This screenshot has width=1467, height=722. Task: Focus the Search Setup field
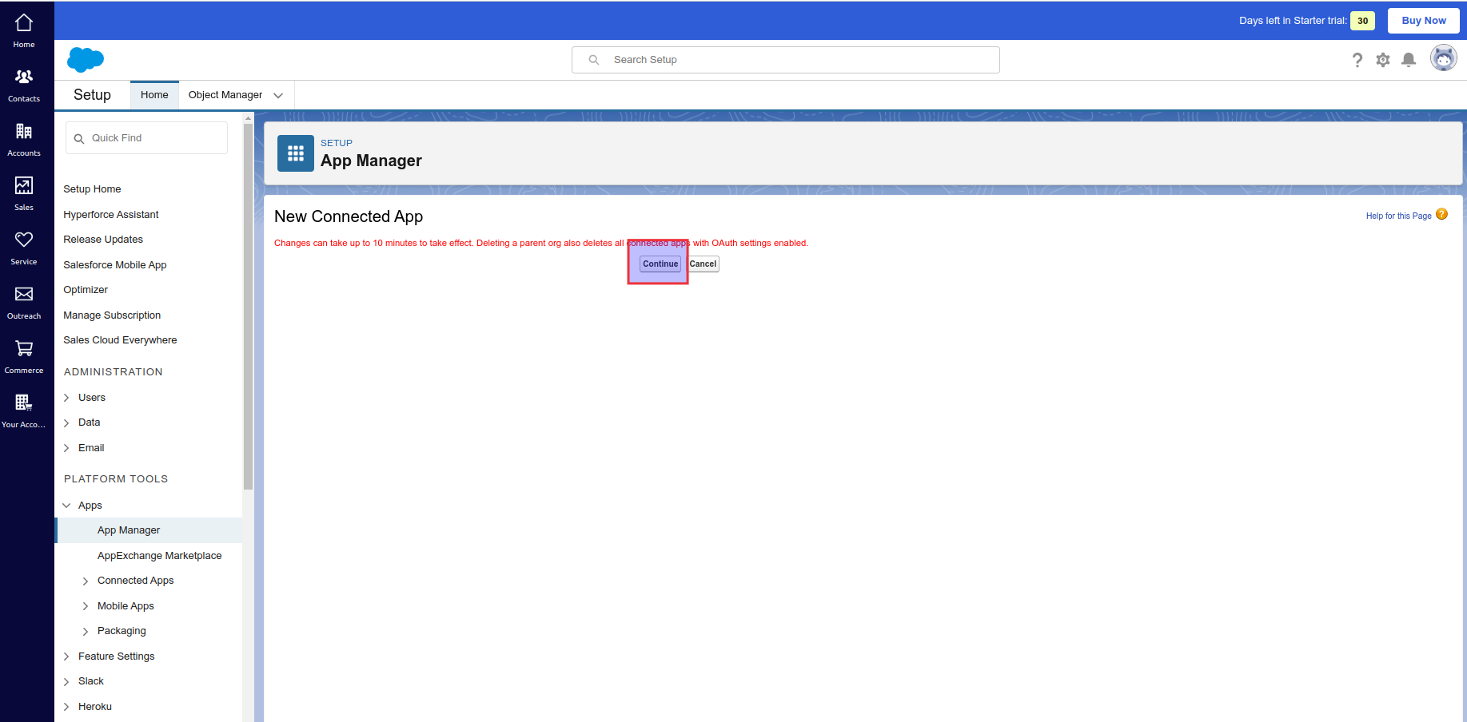(786, 60)
